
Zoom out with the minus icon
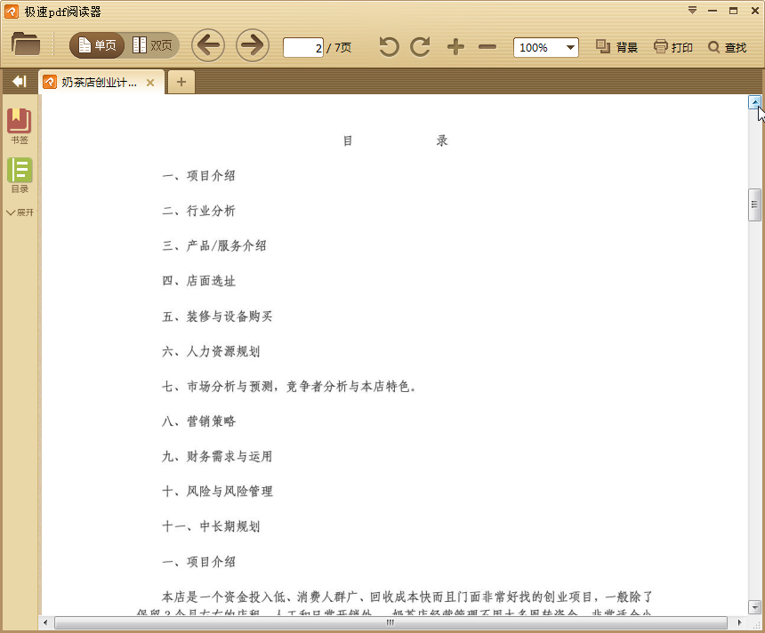(487, 47)
